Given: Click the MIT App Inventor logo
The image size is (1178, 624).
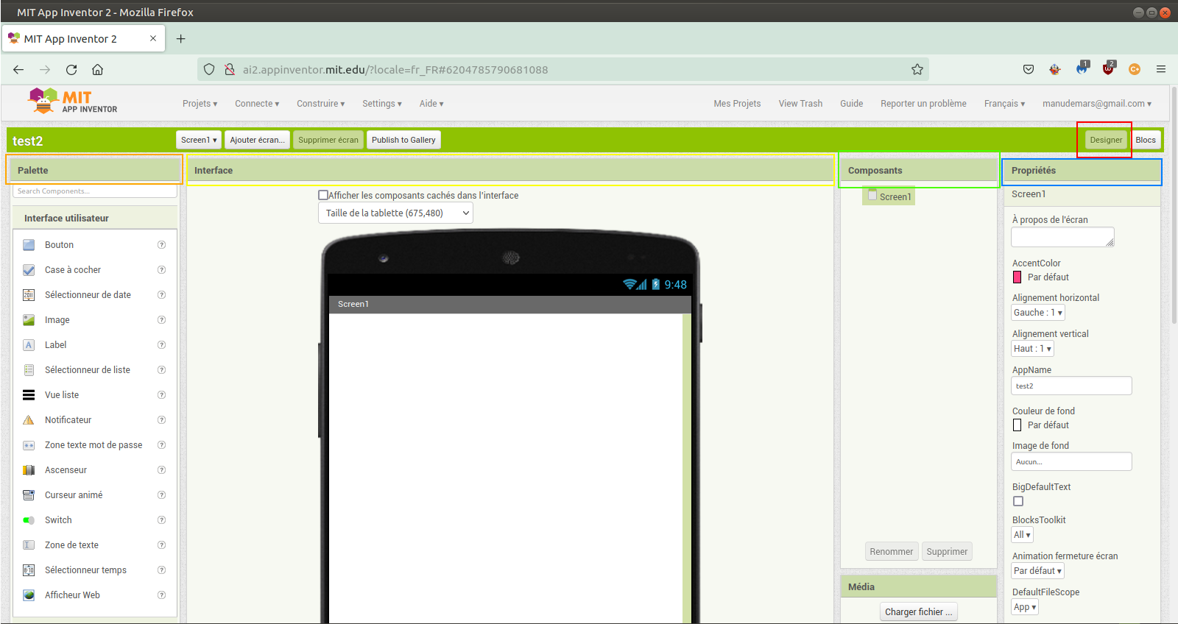Looking at the screenshot, I should [72, 101].
